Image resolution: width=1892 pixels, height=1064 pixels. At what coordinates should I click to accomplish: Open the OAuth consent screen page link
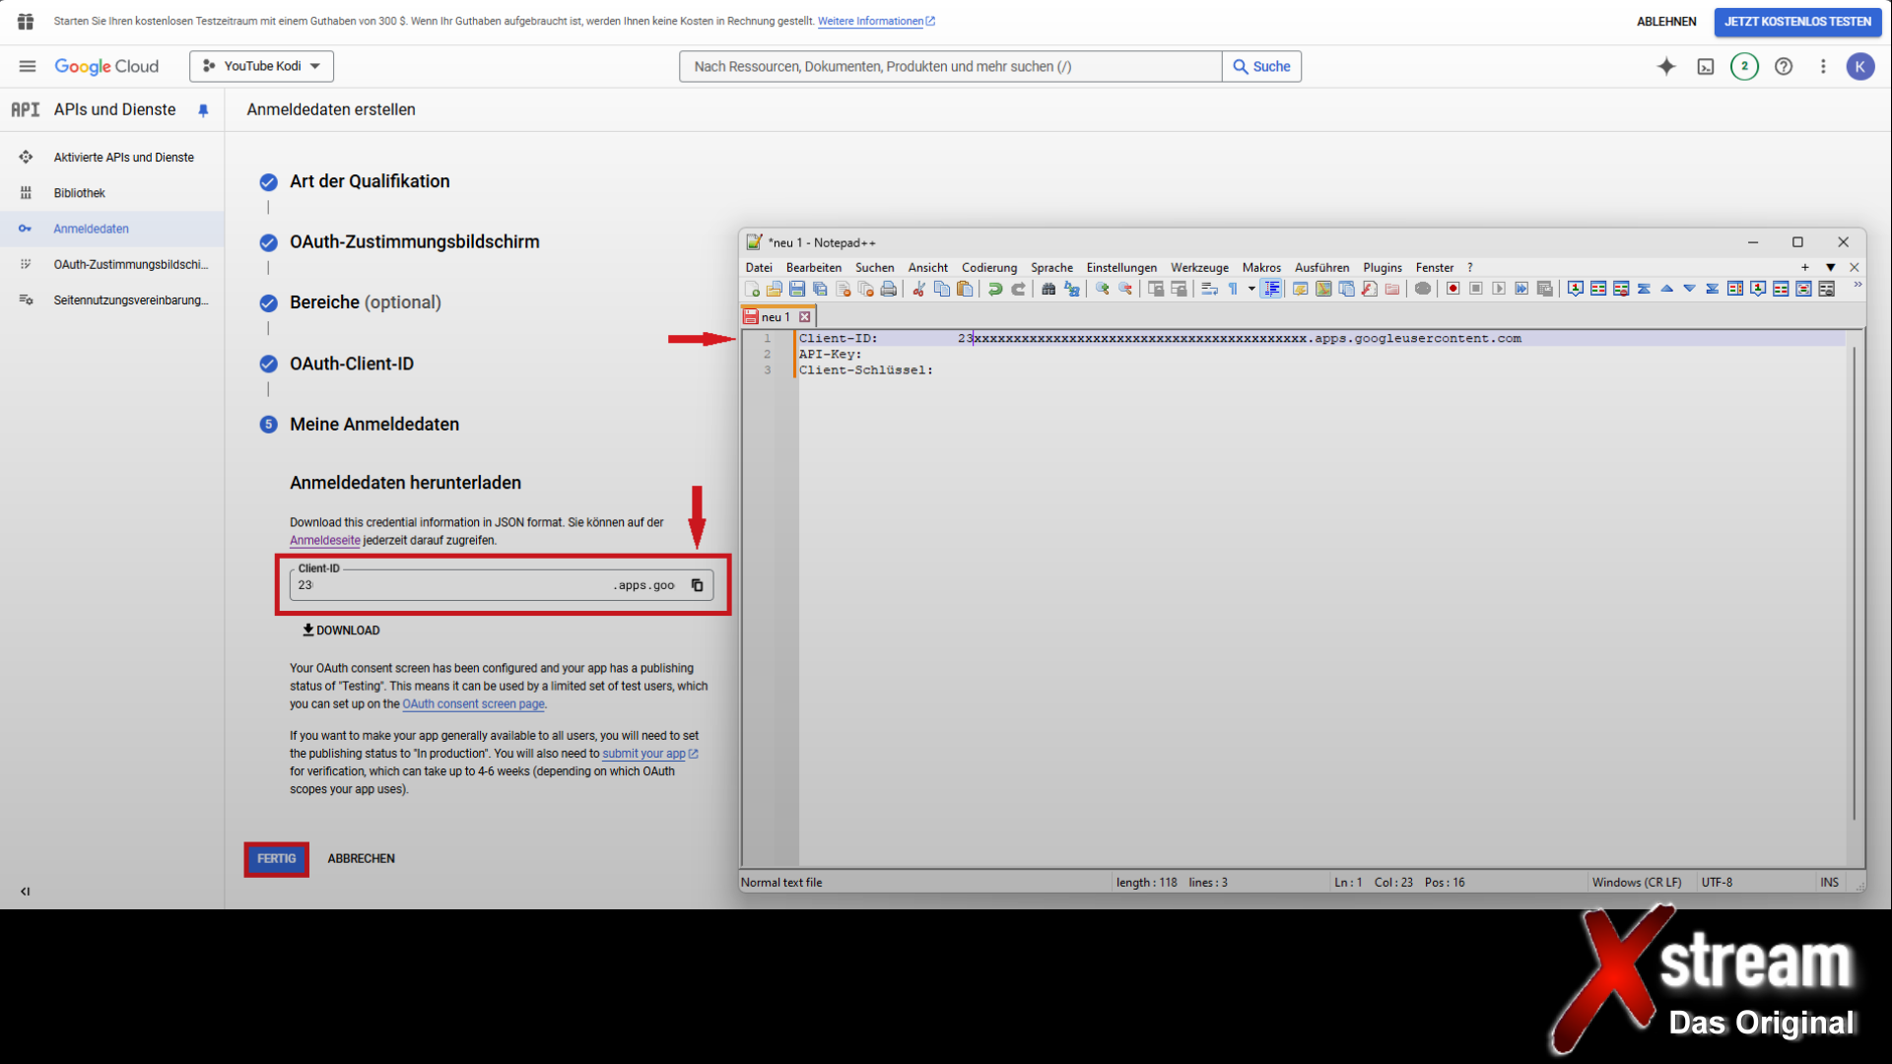[x=473, y=704]
